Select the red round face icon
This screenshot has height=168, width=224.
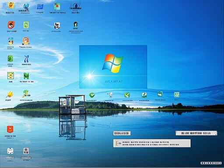[11, 25]
